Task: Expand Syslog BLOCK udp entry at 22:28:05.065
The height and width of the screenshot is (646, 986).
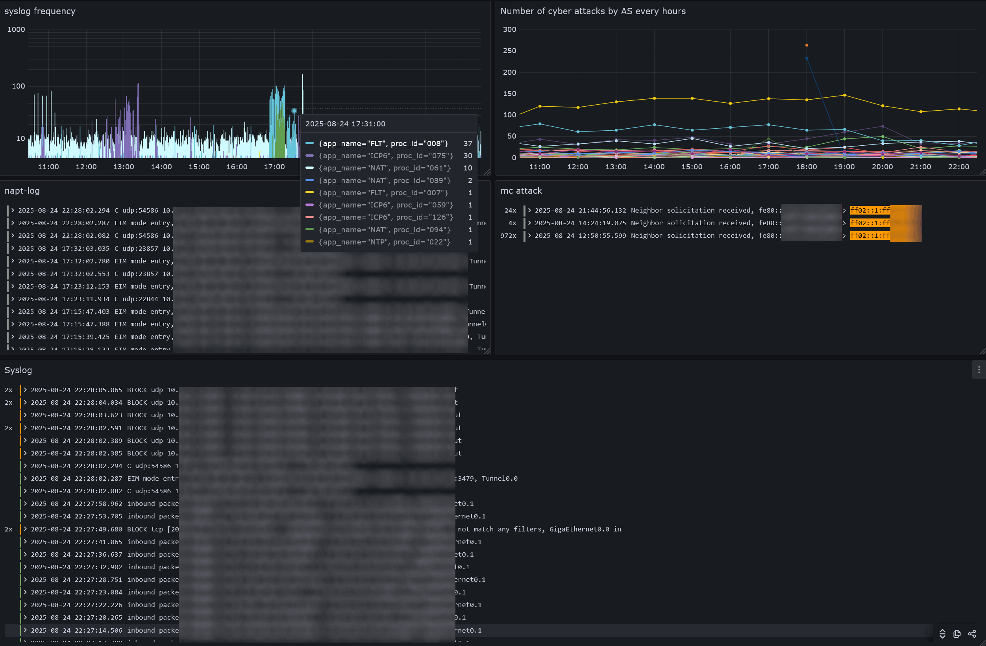Action: [25, 389]
